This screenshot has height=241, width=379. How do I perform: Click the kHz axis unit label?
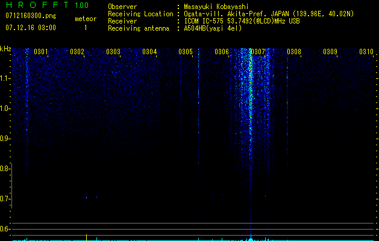point(5,49)
